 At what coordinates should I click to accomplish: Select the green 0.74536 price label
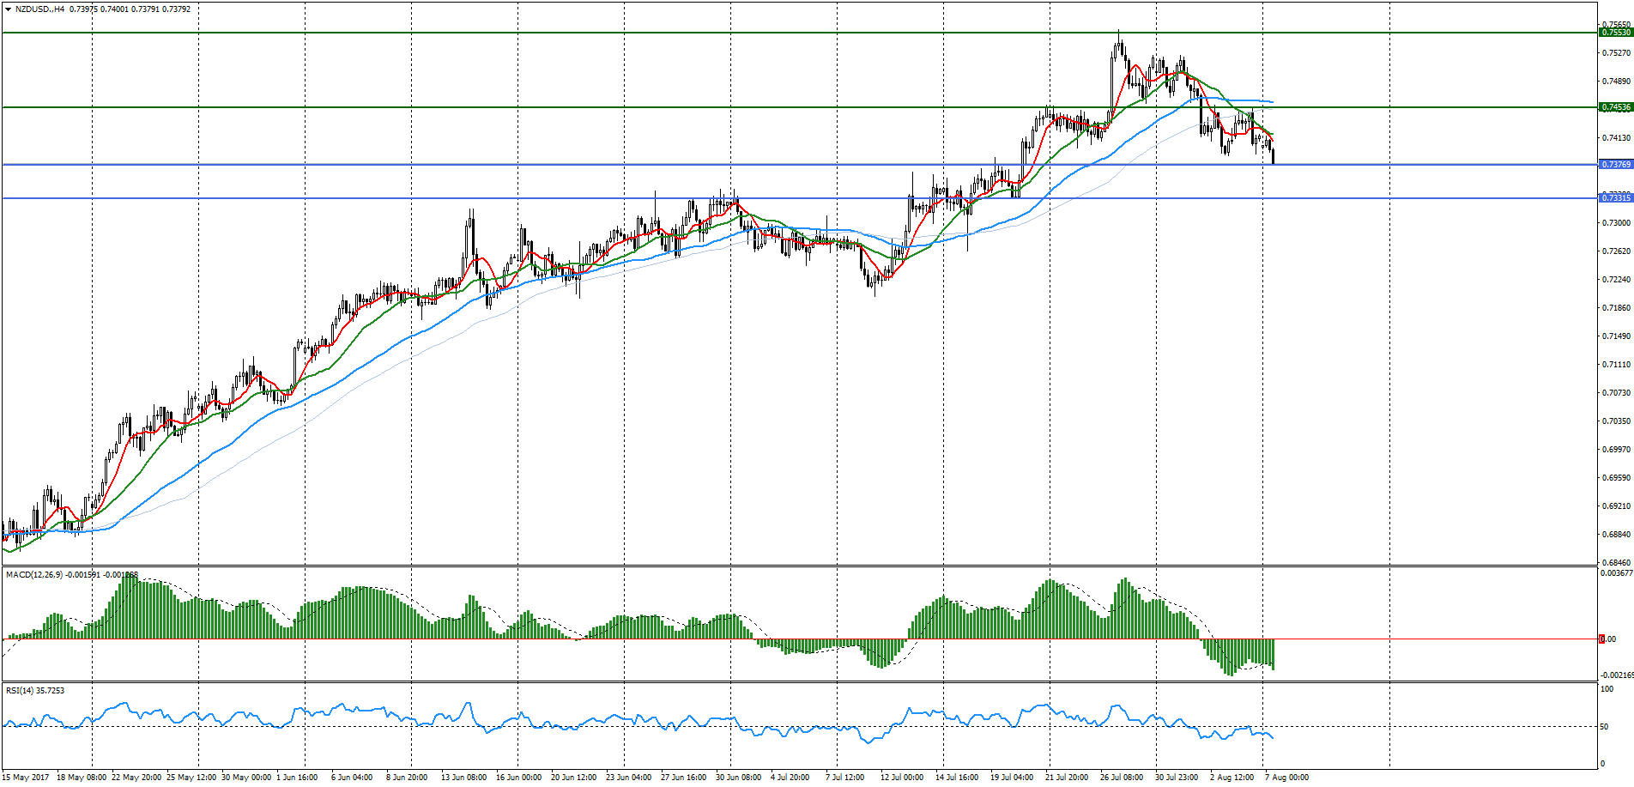tap(1615, 107)
